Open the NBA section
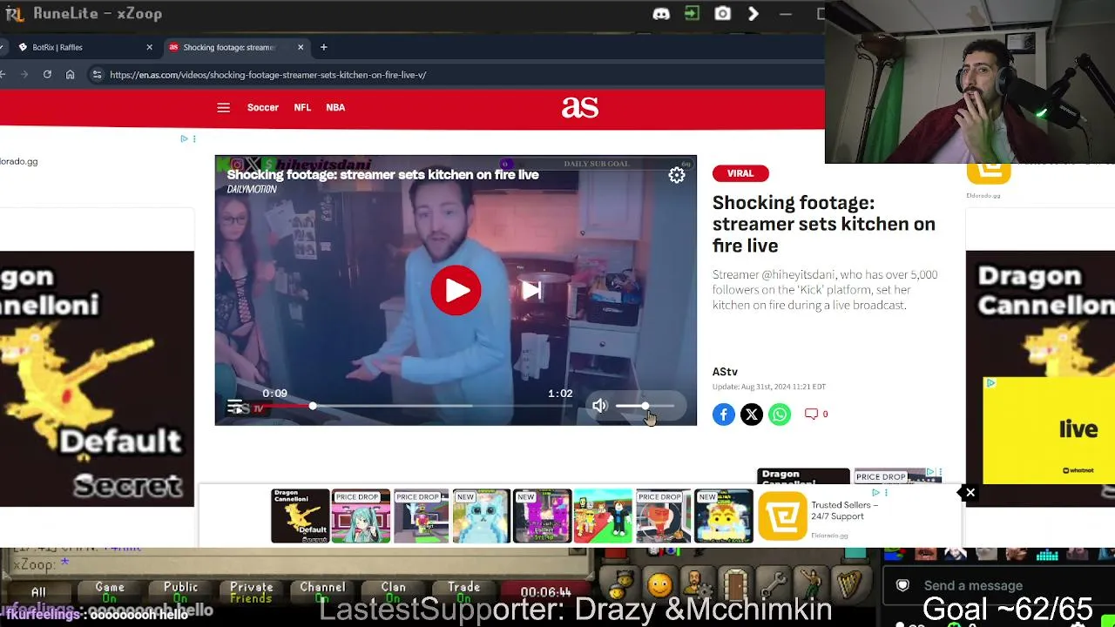Screen dimensions: 1115x627 point(335,108)
